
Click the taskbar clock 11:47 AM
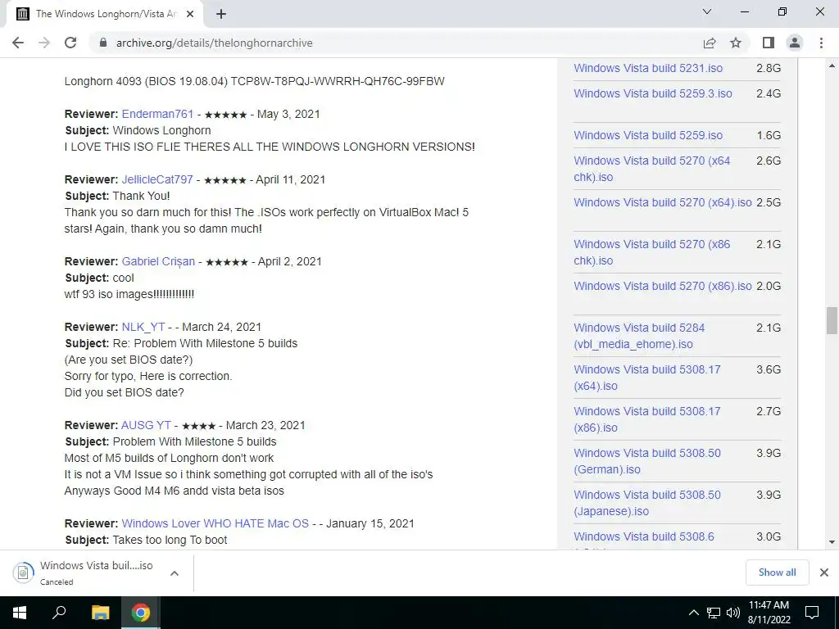pyautogui.click(x=769, y=613)
